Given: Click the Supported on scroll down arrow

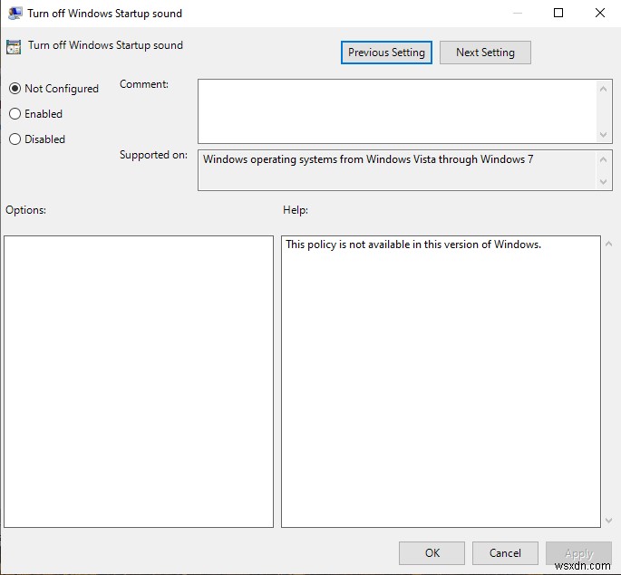Looking at the screenshot, I should point(603,181).
